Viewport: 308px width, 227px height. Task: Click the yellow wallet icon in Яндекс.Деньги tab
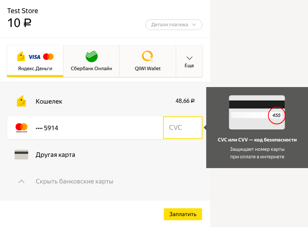pyautogui.click(x=21, y=56)
